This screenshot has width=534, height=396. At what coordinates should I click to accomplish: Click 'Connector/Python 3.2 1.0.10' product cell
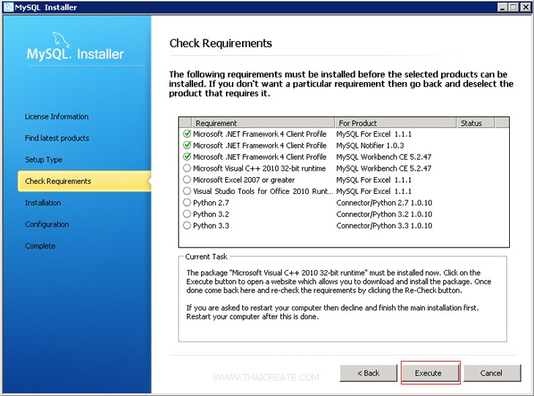(384, 214)
